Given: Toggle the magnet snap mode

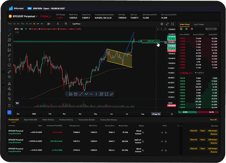Looking at the screenshot, I should 9,83.
